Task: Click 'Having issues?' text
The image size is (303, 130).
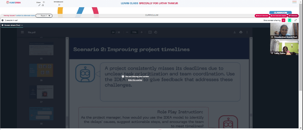Action: (10, 16)
